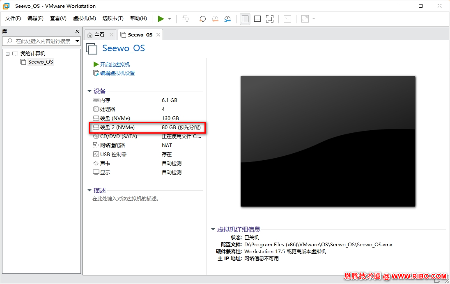
Task: Select Seewo_OS in the library tree
Action: pyautogui.click(x=41, y=62)
